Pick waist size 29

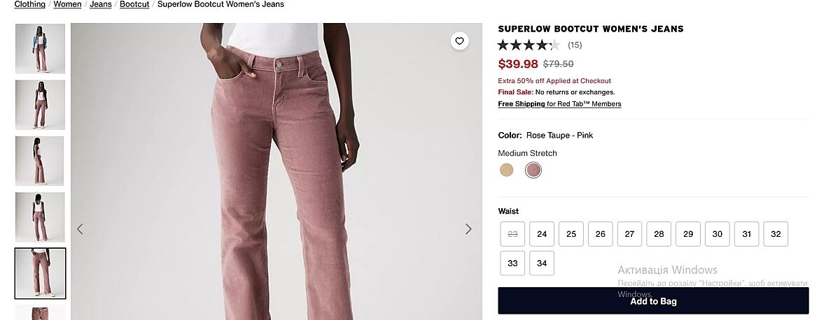click(688, 234)
